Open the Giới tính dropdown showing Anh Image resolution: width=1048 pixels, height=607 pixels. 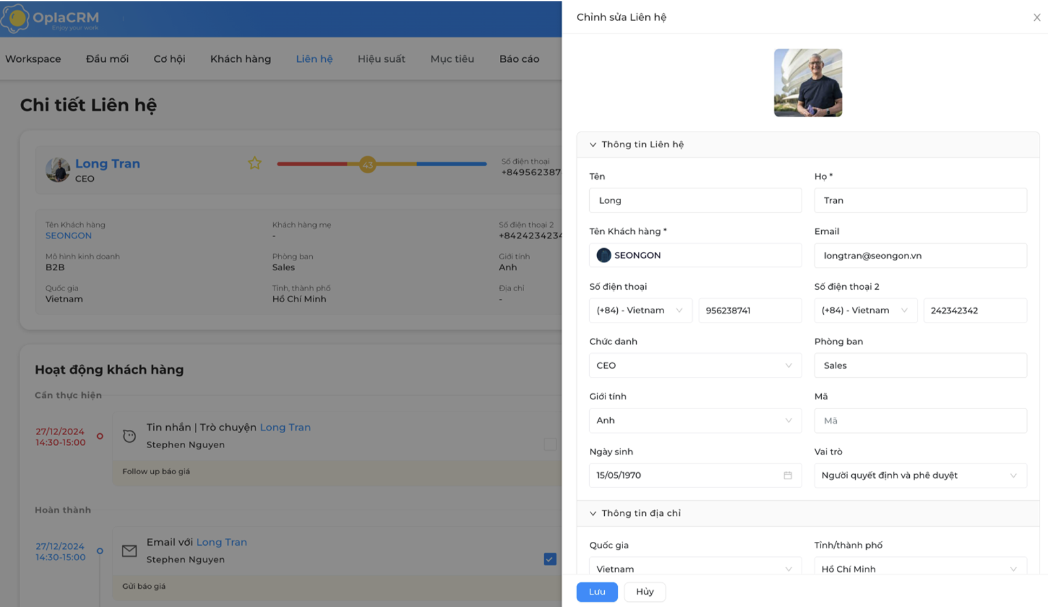[695, 421]
